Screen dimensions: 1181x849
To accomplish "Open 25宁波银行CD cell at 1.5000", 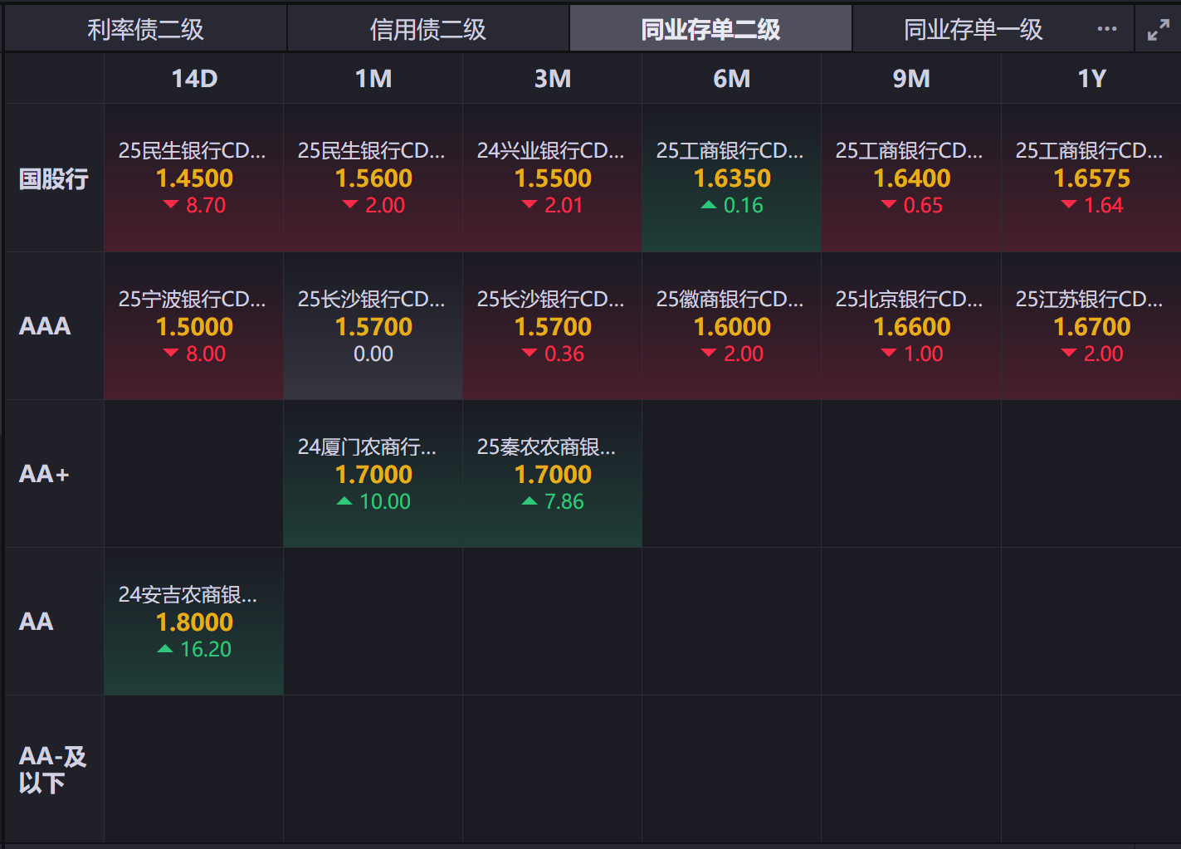I will click(194, 326).
